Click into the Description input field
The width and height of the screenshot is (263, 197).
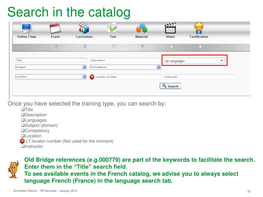point(125,60)
